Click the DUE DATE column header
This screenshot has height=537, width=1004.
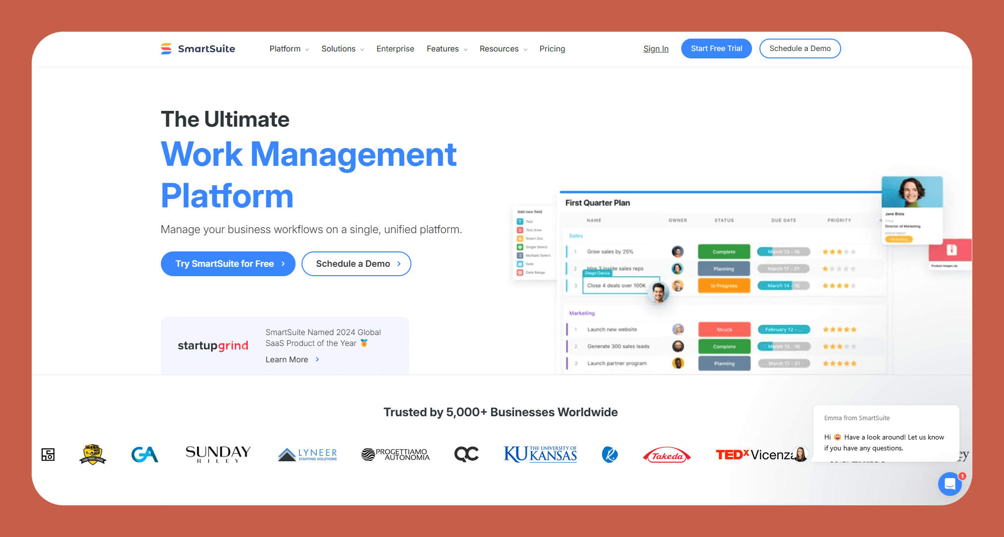coord(784,220)
